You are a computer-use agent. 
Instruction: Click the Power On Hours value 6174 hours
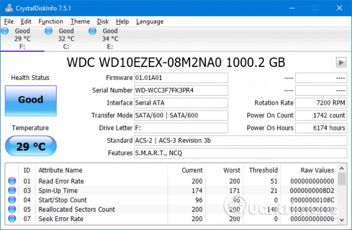pos(321,128)
